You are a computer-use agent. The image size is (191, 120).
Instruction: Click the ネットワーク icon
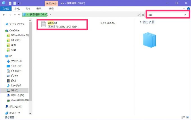[6, 113]
